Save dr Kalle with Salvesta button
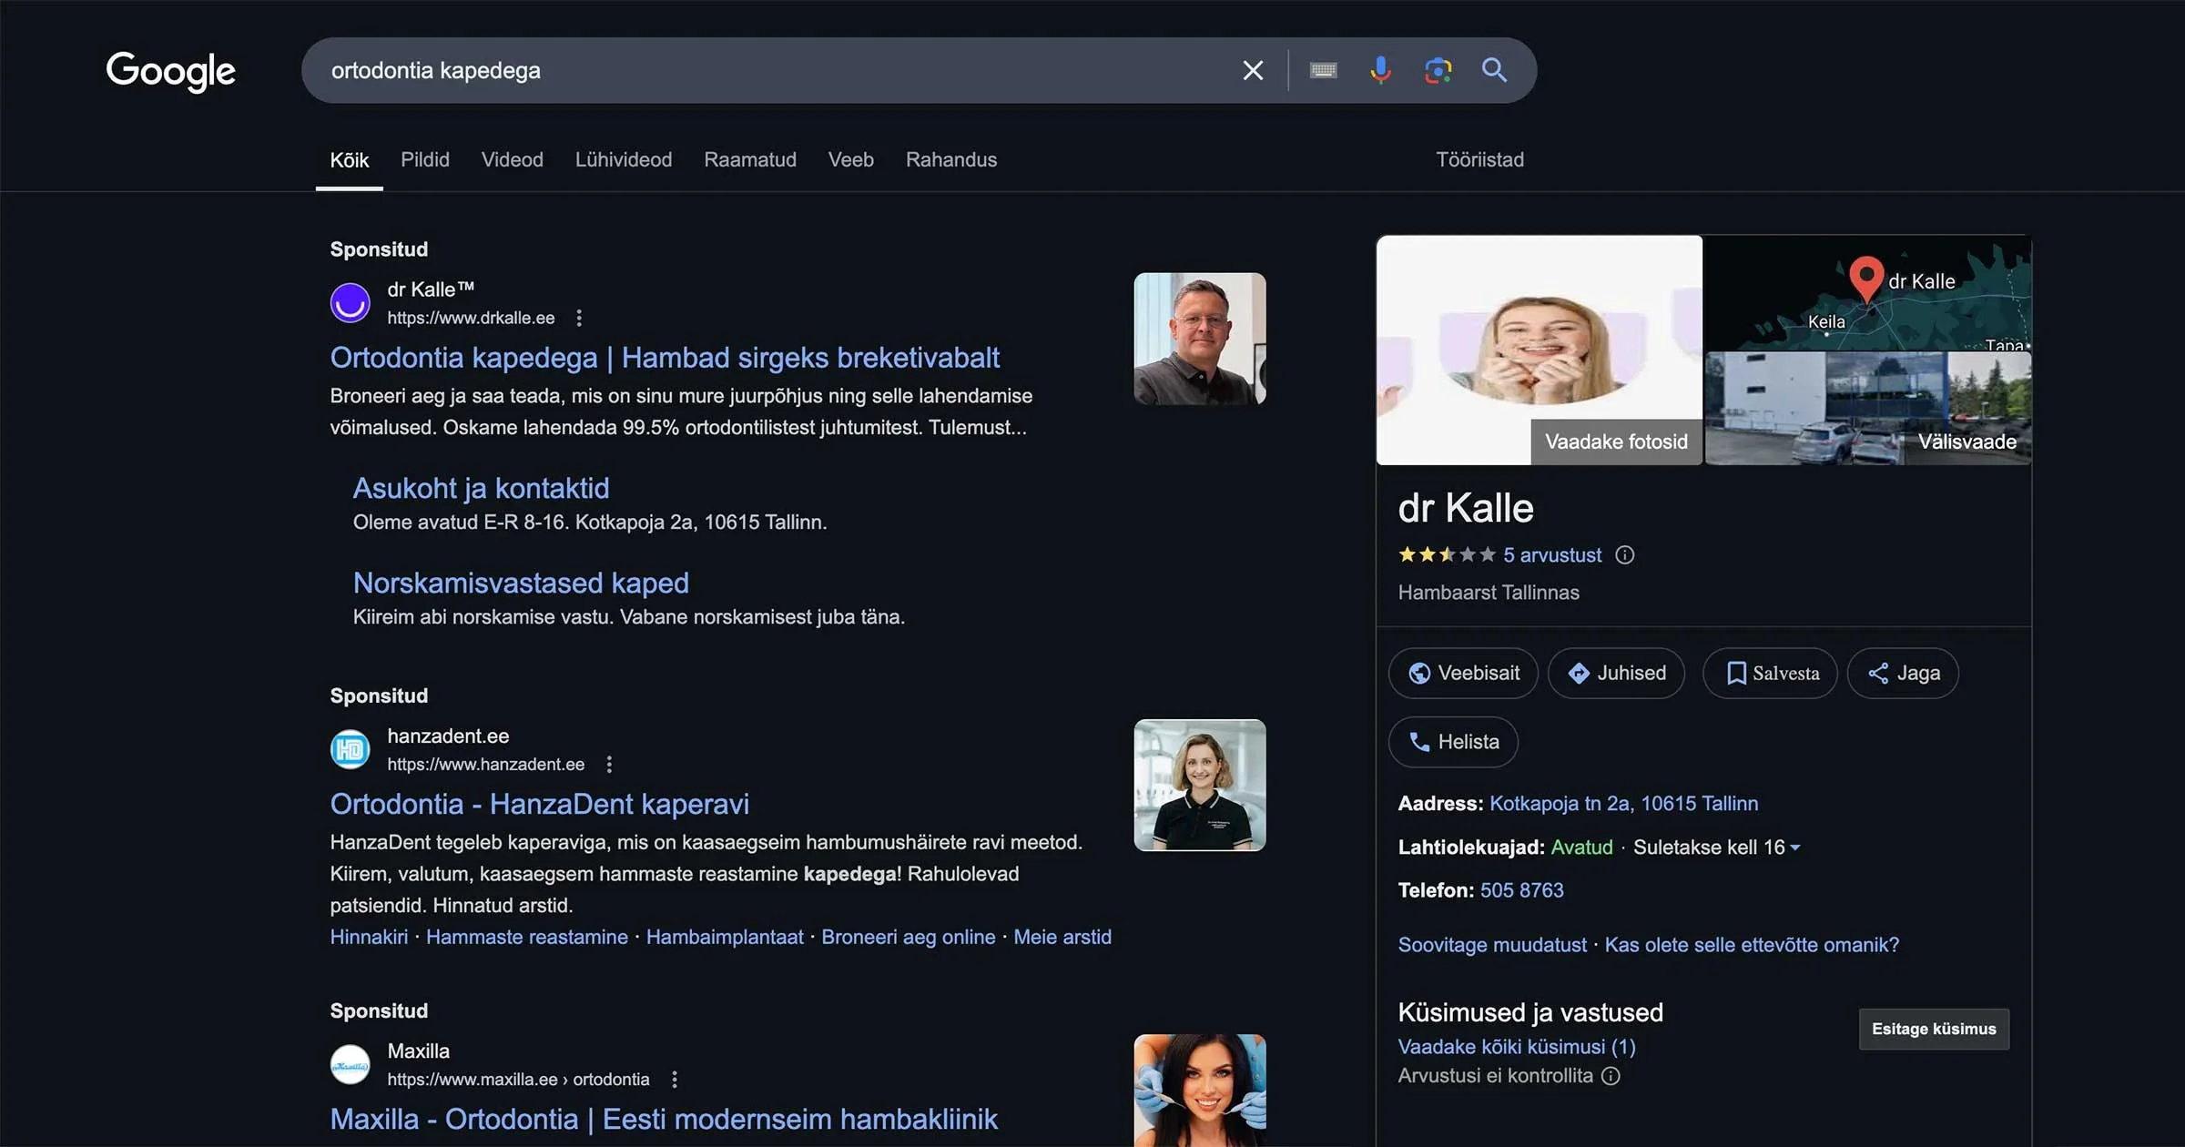This screenshot has width=2185, height=1147. click(1770, 674)
